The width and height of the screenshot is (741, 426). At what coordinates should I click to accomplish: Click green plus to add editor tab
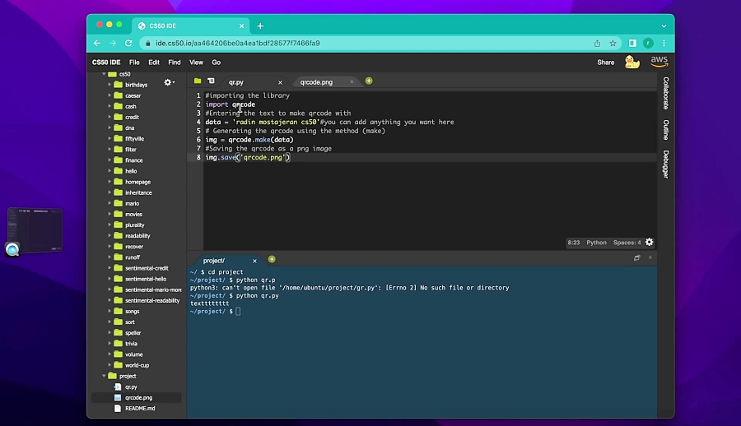[369, 81]
